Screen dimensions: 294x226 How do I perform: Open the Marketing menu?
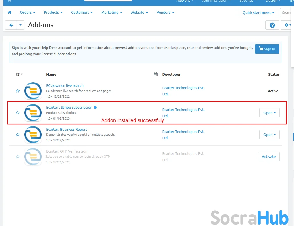[x=111, y=13]
